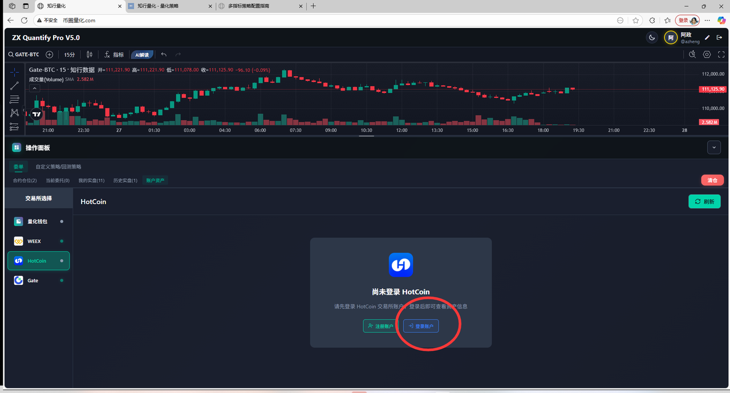730x393 pixels.
Task: Switch to the 委单 tab
Action: click(x=19, y=167)
